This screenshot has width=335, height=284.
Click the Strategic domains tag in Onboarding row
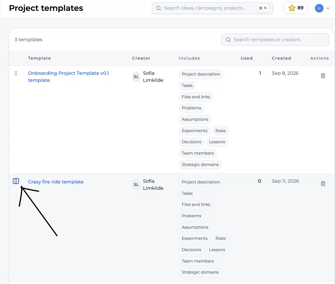tap(200, 165)
